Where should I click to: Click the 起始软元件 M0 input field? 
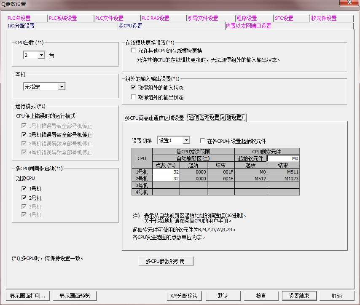pyautogui.click(x=283, y=158)
